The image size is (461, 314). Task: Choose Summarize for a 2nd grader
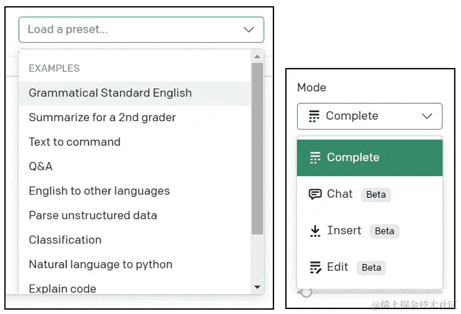pos(102,117)
